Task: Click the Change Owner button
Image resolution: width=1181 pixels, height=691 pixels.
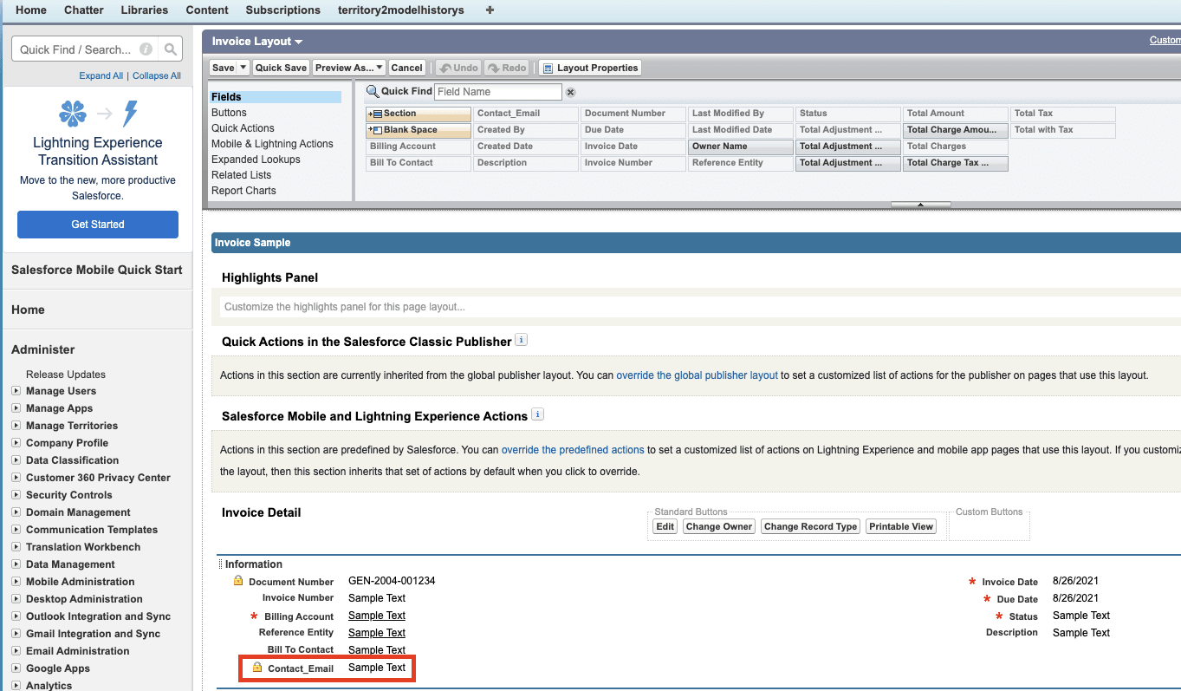Action: 719,526
